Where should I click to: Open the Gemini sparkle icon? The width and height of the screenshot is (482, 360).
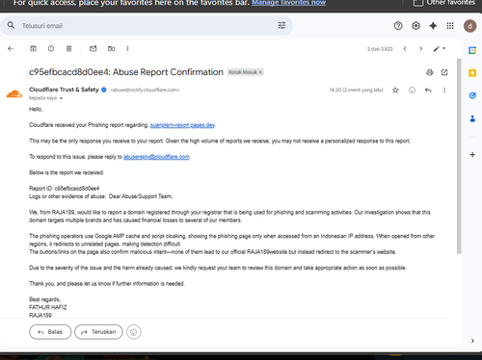tap(433, 26)
